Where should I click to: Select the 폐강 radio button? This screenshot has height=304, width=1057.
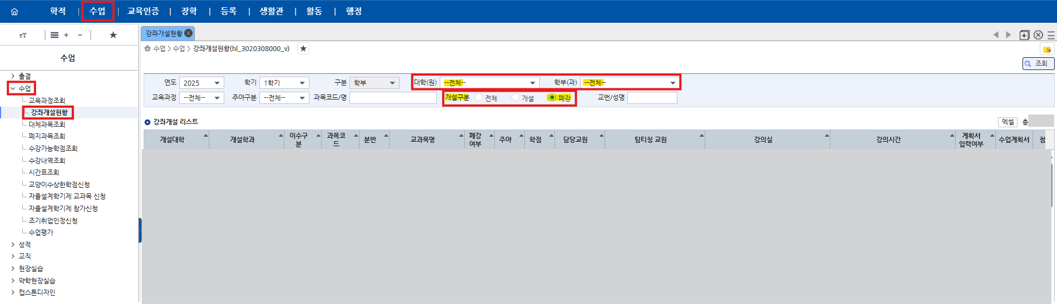[552, 98]
